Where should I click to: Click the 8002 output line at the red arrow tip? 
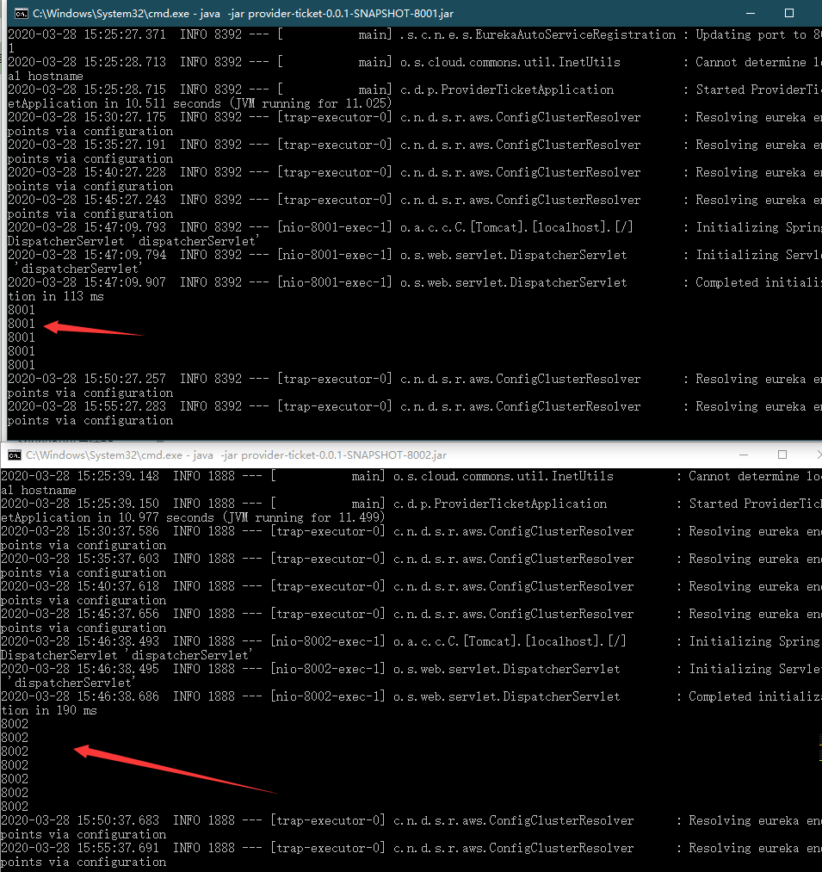tap(15, 751)
